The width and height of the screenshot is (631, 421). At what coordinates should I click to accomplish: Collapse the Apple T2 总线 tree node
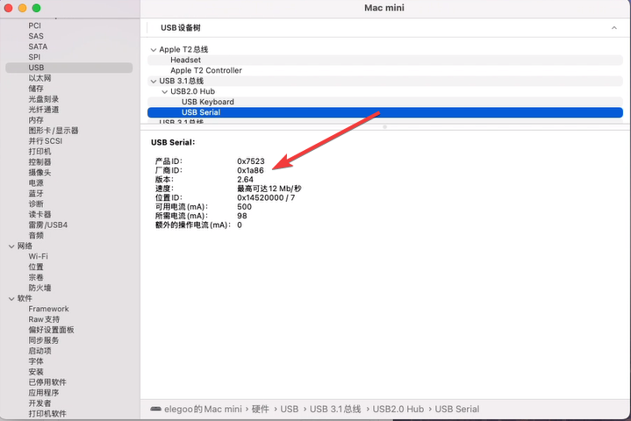[x=154, y=50]
